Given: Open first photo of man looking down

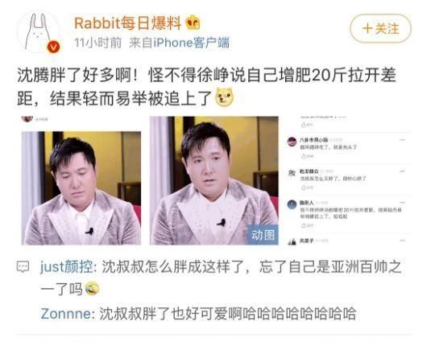Looking at the screenshot, I should (81, 188).
